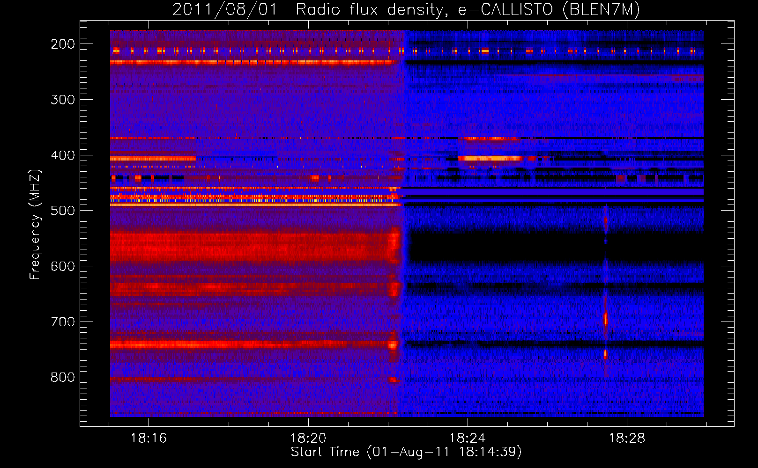
Task: Click the "Frequency (MHZ)" axis label
Action: tap(35, 225)
